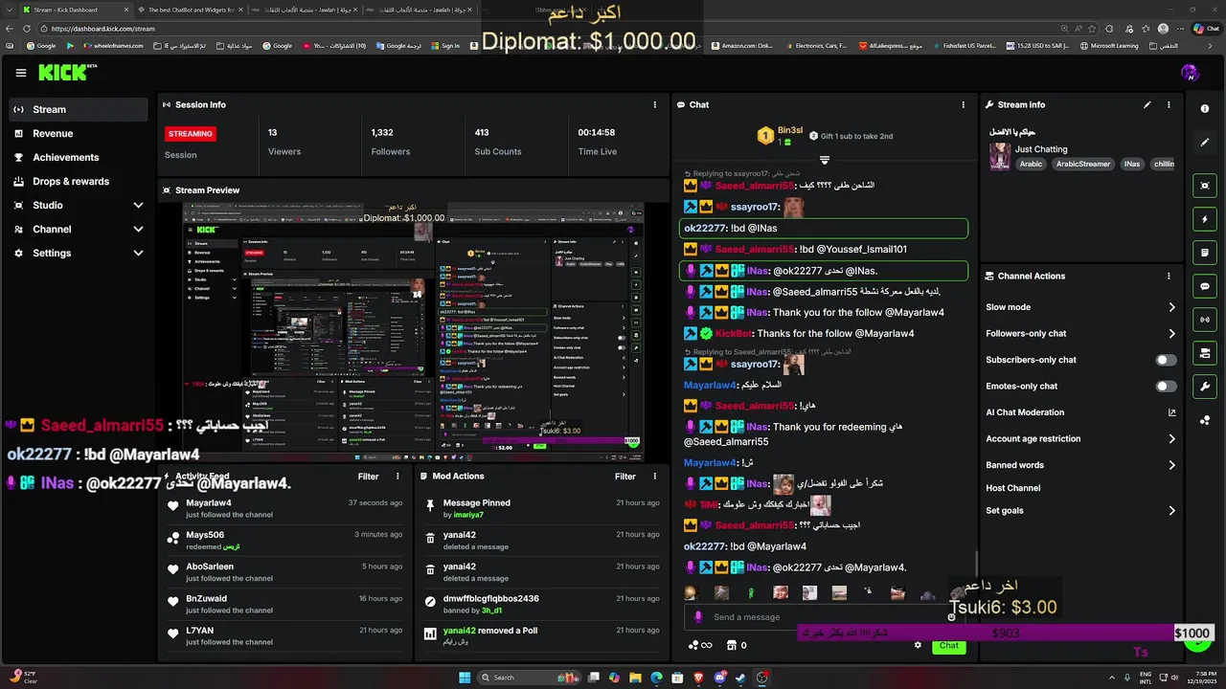Toggle the camera widget in right sidebar
The width and height of the screenshot is (1226, 689).
pos(1205,353)
